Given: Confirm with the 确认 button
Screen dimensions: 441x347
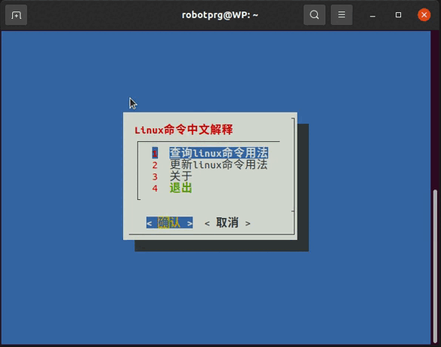Looking at the screenshot, I should [x=170, y=223].
